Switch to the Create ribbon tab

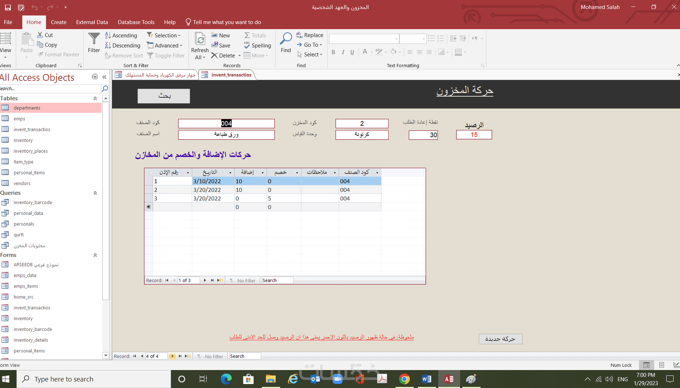point(58,22)
